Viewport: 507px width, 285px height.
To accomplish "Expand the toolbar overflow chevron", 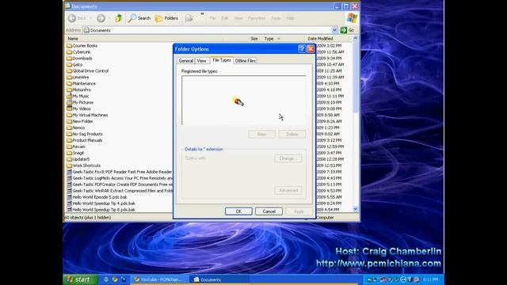I will (x=203, y=14).
